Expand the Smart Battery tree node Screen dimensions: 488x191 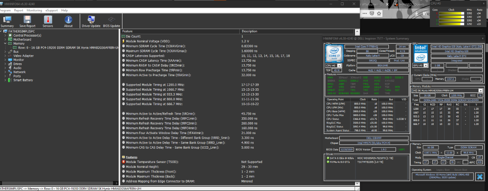tap(5, 80)
